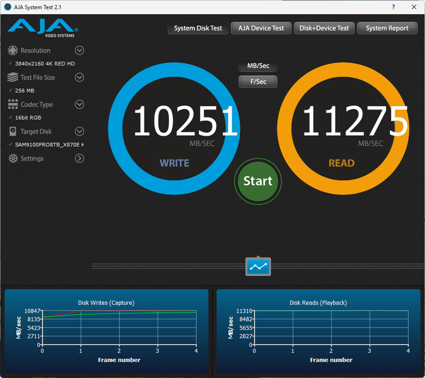Click the Resolution label
Screen dimensions: 425x378
point(35,51)
